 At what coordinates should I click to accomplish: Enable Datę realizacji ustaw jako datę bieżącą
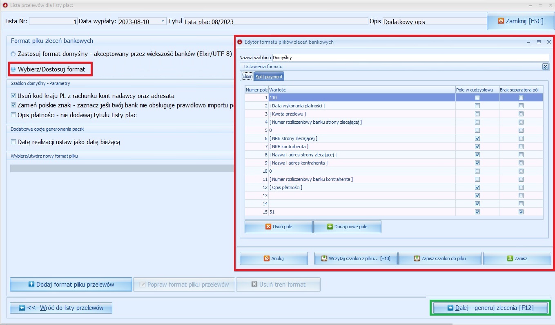pos(14,142)
